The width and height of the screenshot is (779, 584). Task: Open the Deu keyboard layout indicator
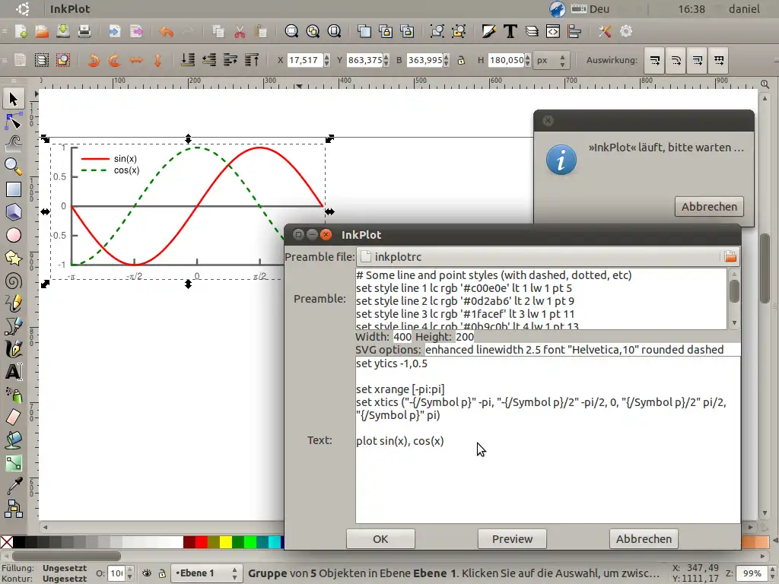590,9
